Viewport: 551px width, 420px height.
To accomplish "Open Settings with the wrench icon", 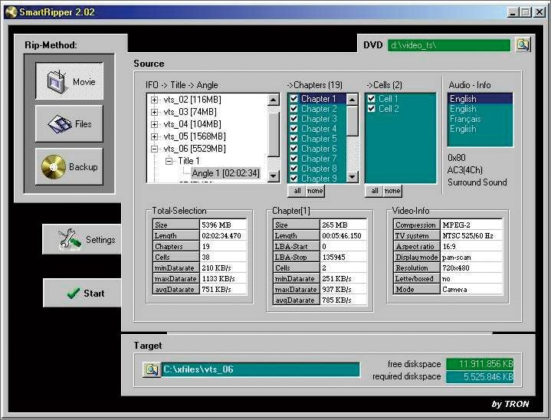I will tap(81, 239).
